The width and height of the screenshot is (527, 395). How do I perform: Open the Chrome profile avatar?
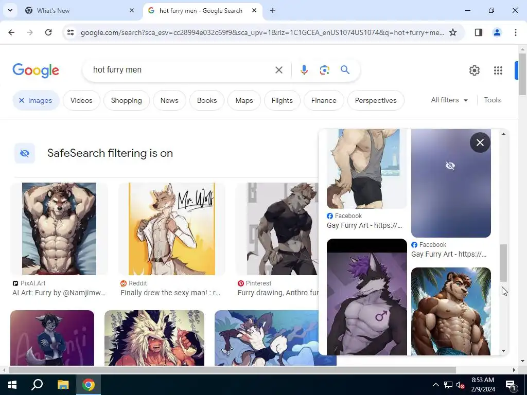pyautogui.click(x=497, y=32)
